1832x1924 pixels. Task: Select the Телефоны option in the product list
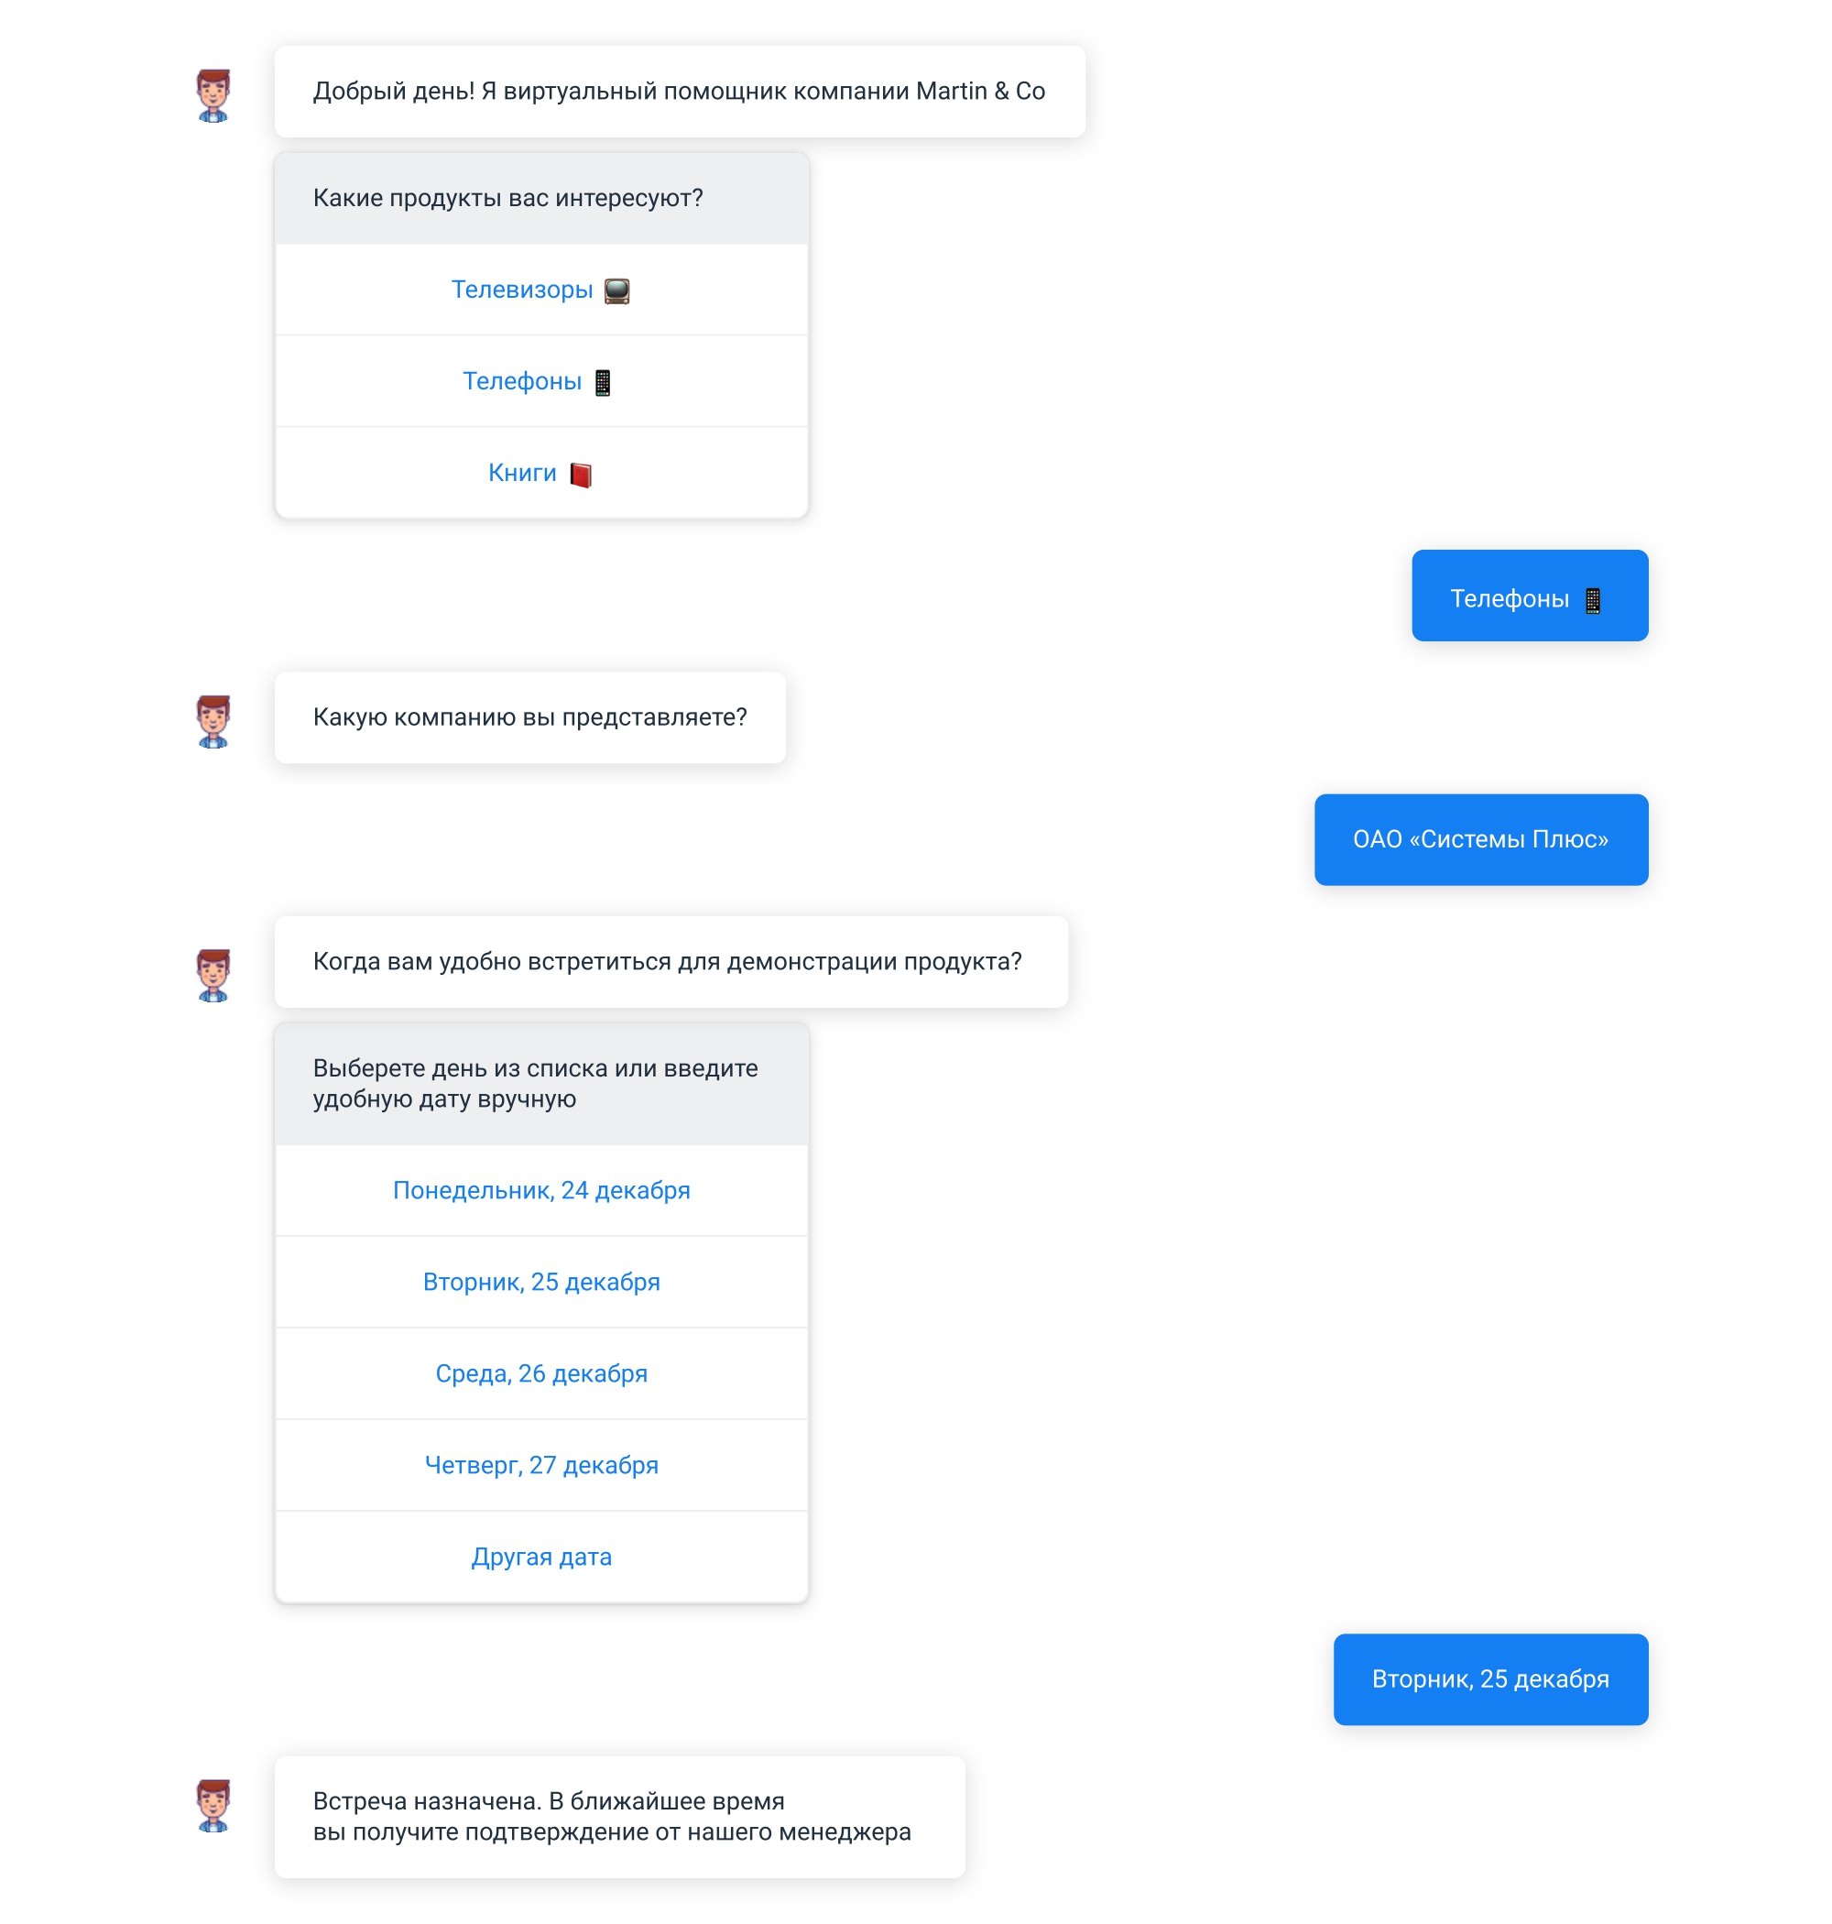tap(542, 382)
